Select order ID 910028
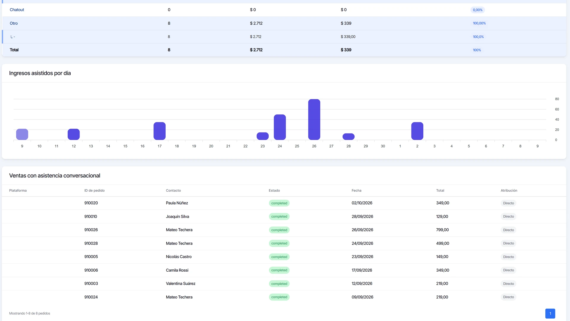This screenshot has height=321, width=570. [x=91, y=243]
